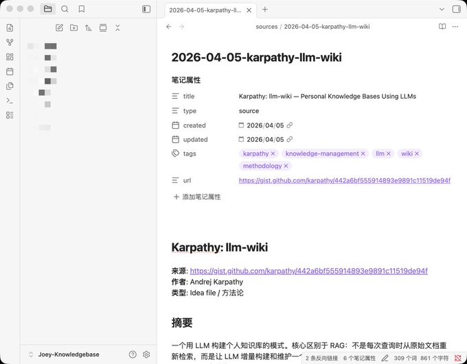Remove the knowledge-management tag
Viewport: 467px width, 364px height.
363,154
